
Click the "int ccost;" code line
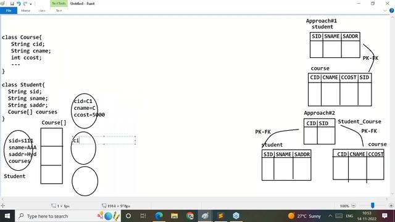click(26, 57)
